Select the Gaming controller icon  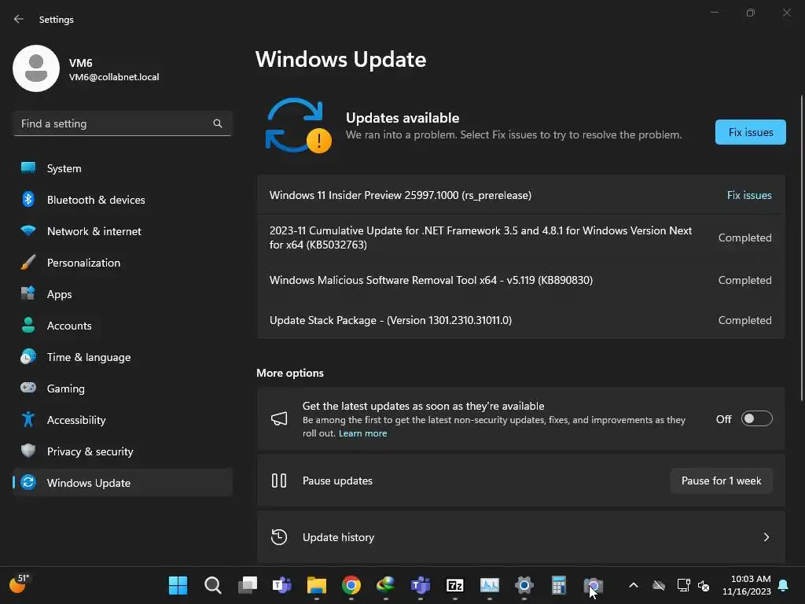(x=28, y=388)
